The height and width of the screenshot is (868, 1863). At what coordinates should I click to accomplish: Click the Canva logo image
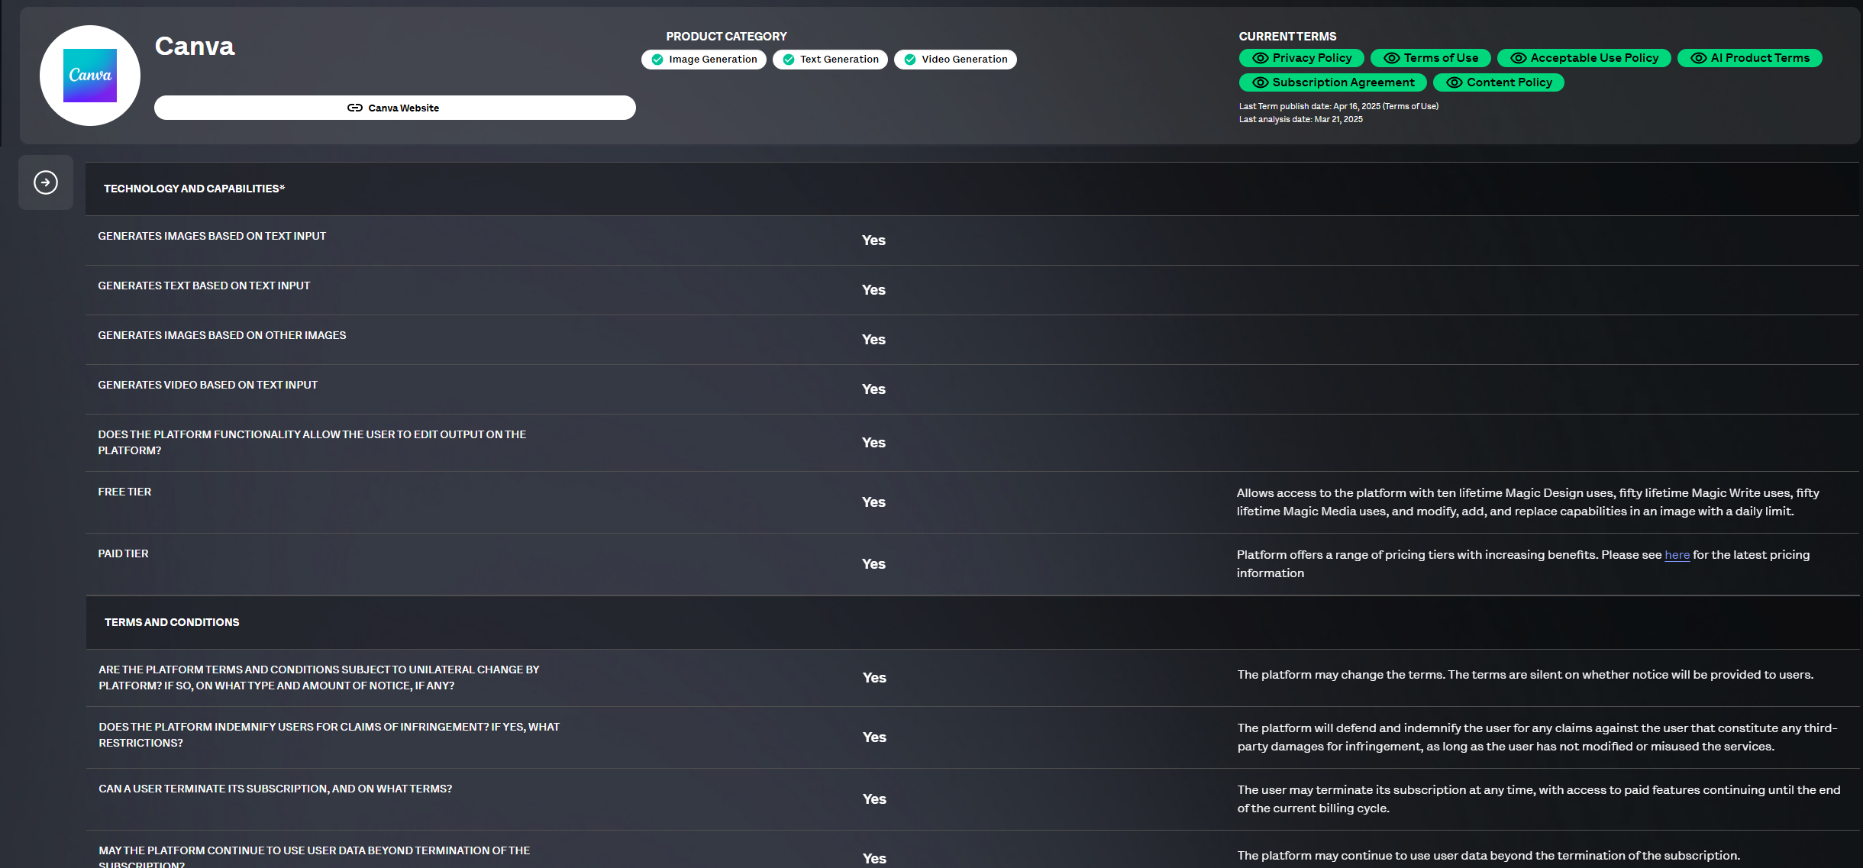90,76
